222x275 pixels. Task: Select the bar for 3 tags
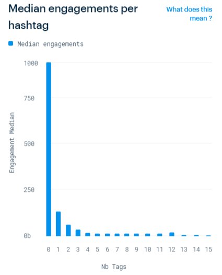coord(78,233)
